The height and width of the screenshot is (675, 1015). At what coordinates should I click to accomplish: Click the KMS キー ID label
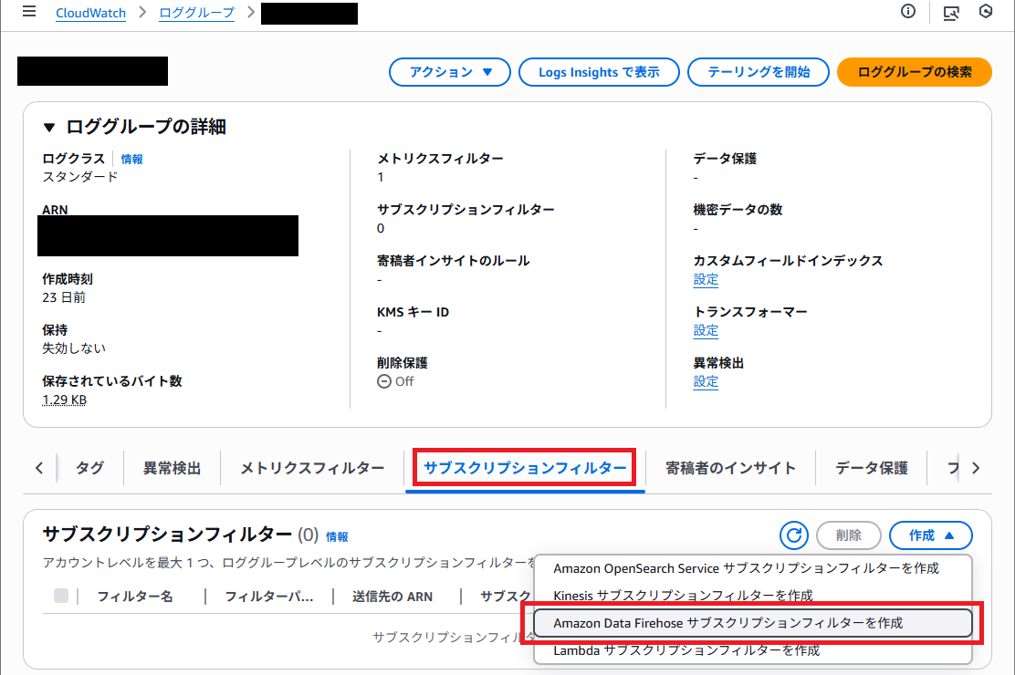click(413, 312)
